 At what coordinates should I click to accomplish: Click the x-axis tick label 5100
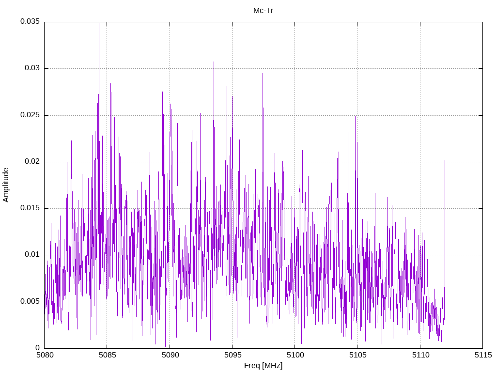[x=295, y=355]
